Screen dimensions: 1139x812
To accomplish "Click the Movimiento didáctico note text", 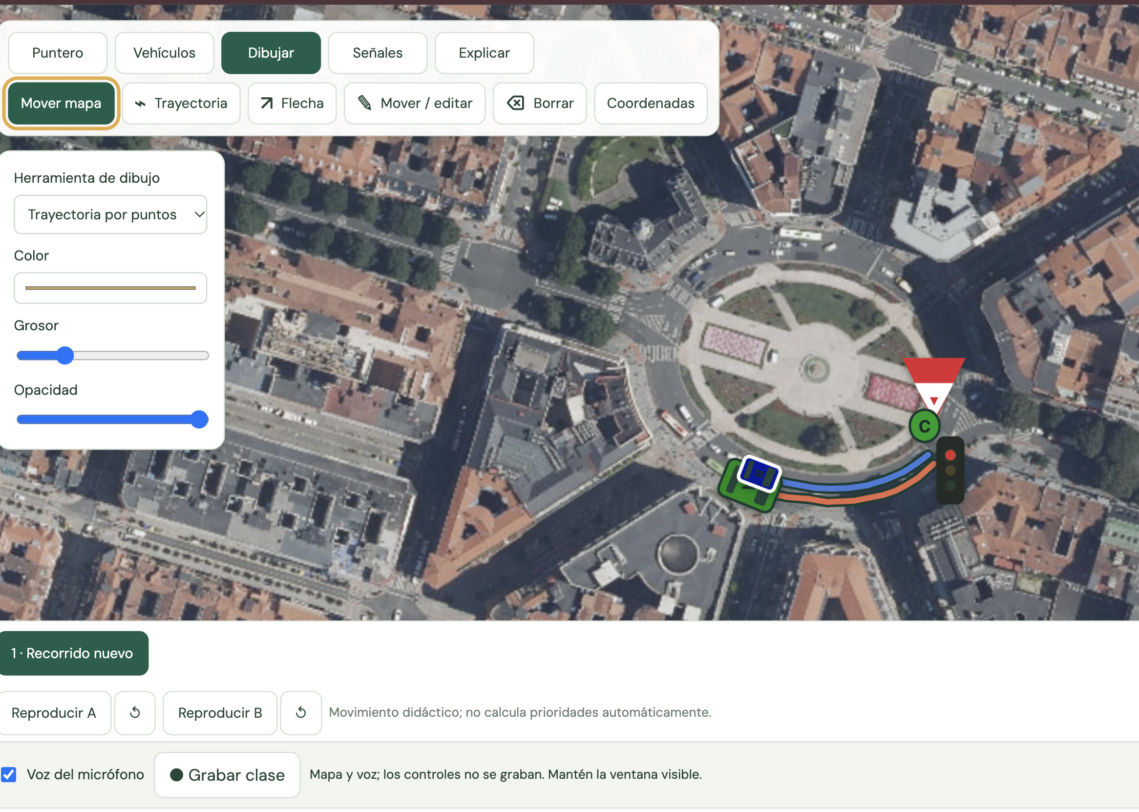I will click(x=520, y=712).
